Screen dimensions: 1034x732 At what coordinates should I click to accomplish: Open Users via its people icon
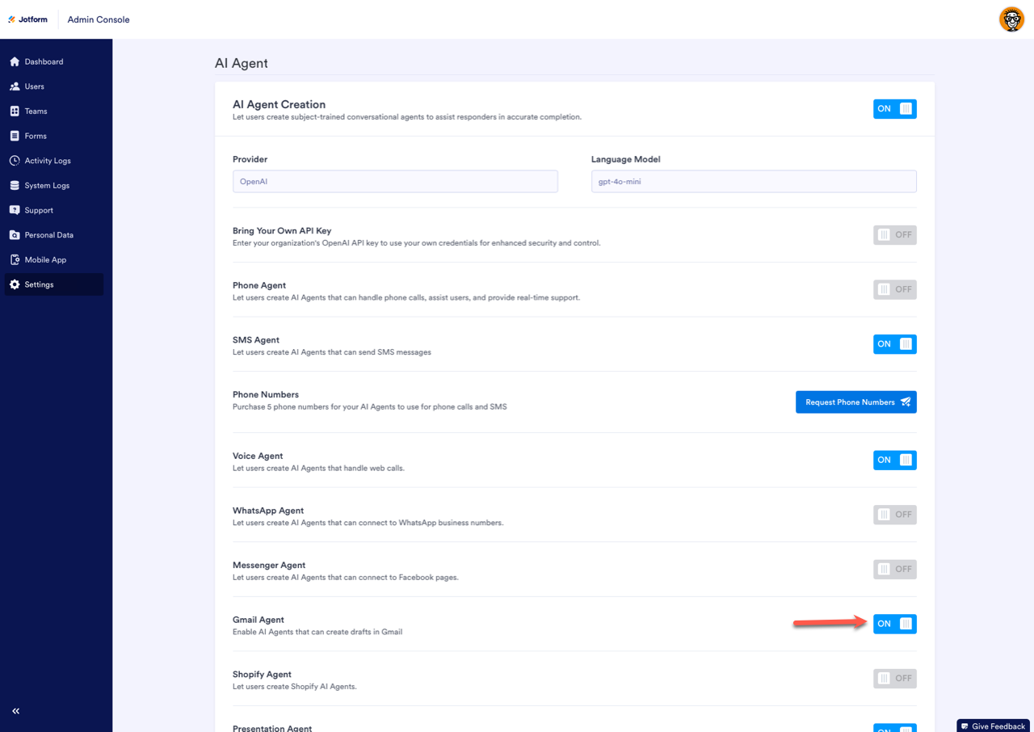pyautogui.click(x=15, y=86)
